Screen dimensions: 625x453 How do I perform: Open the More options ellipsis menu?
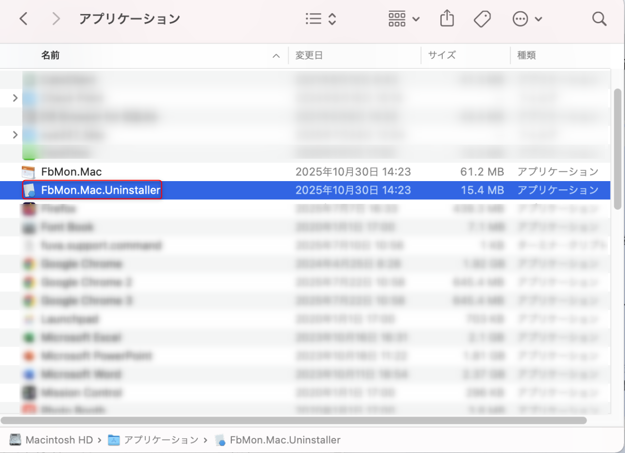[x=520, y=18]
